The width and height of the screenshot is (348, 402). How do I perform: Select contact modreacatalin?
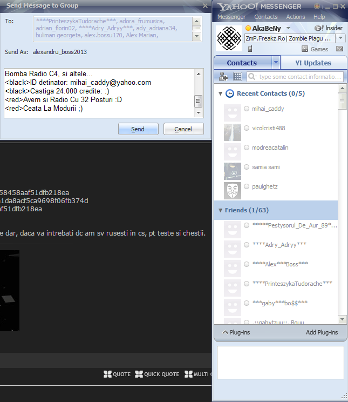tap(270, 148)
